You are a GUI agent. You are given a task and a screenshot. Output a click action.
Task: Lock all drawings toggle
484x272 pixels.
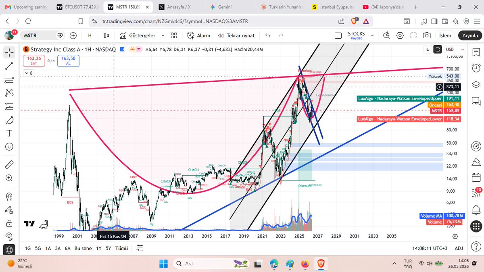pyautogui.click(x=9, y=223)
